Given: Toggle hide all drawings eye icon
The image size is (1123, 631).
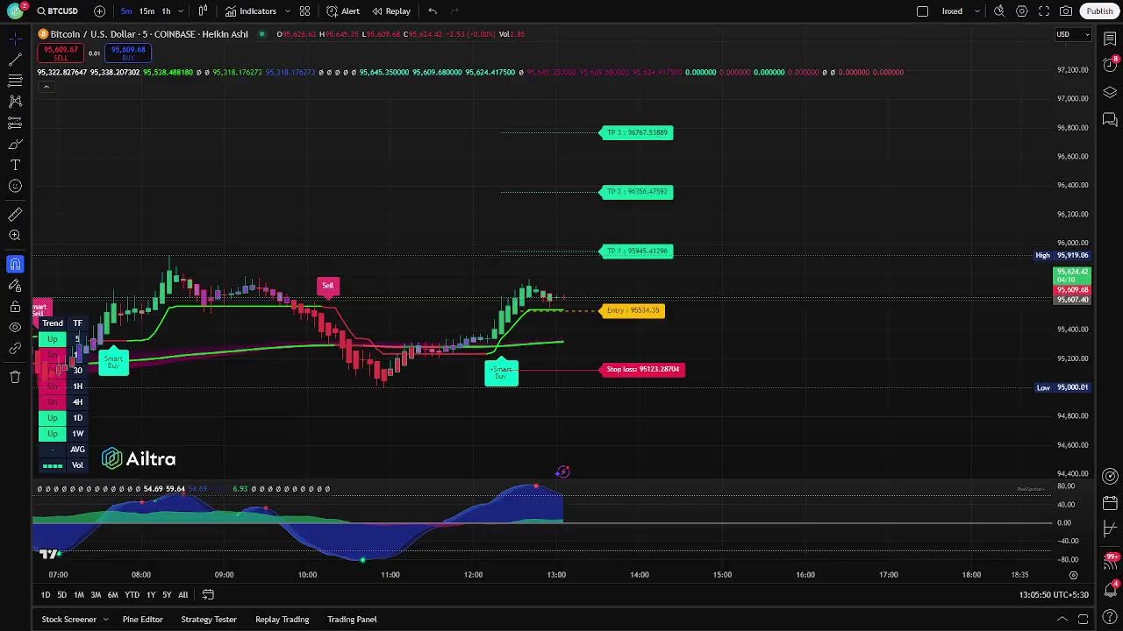Looking at the screenshot, I should pos(15,328).
